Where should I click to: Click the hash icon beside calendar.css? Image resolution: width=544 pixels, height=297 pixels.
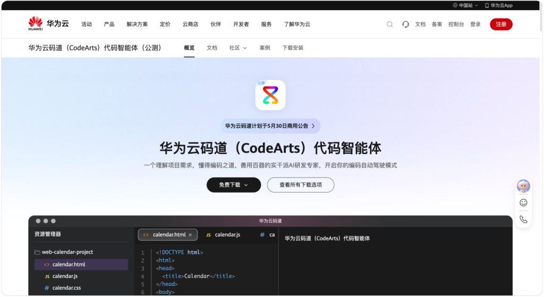[47, 287]
